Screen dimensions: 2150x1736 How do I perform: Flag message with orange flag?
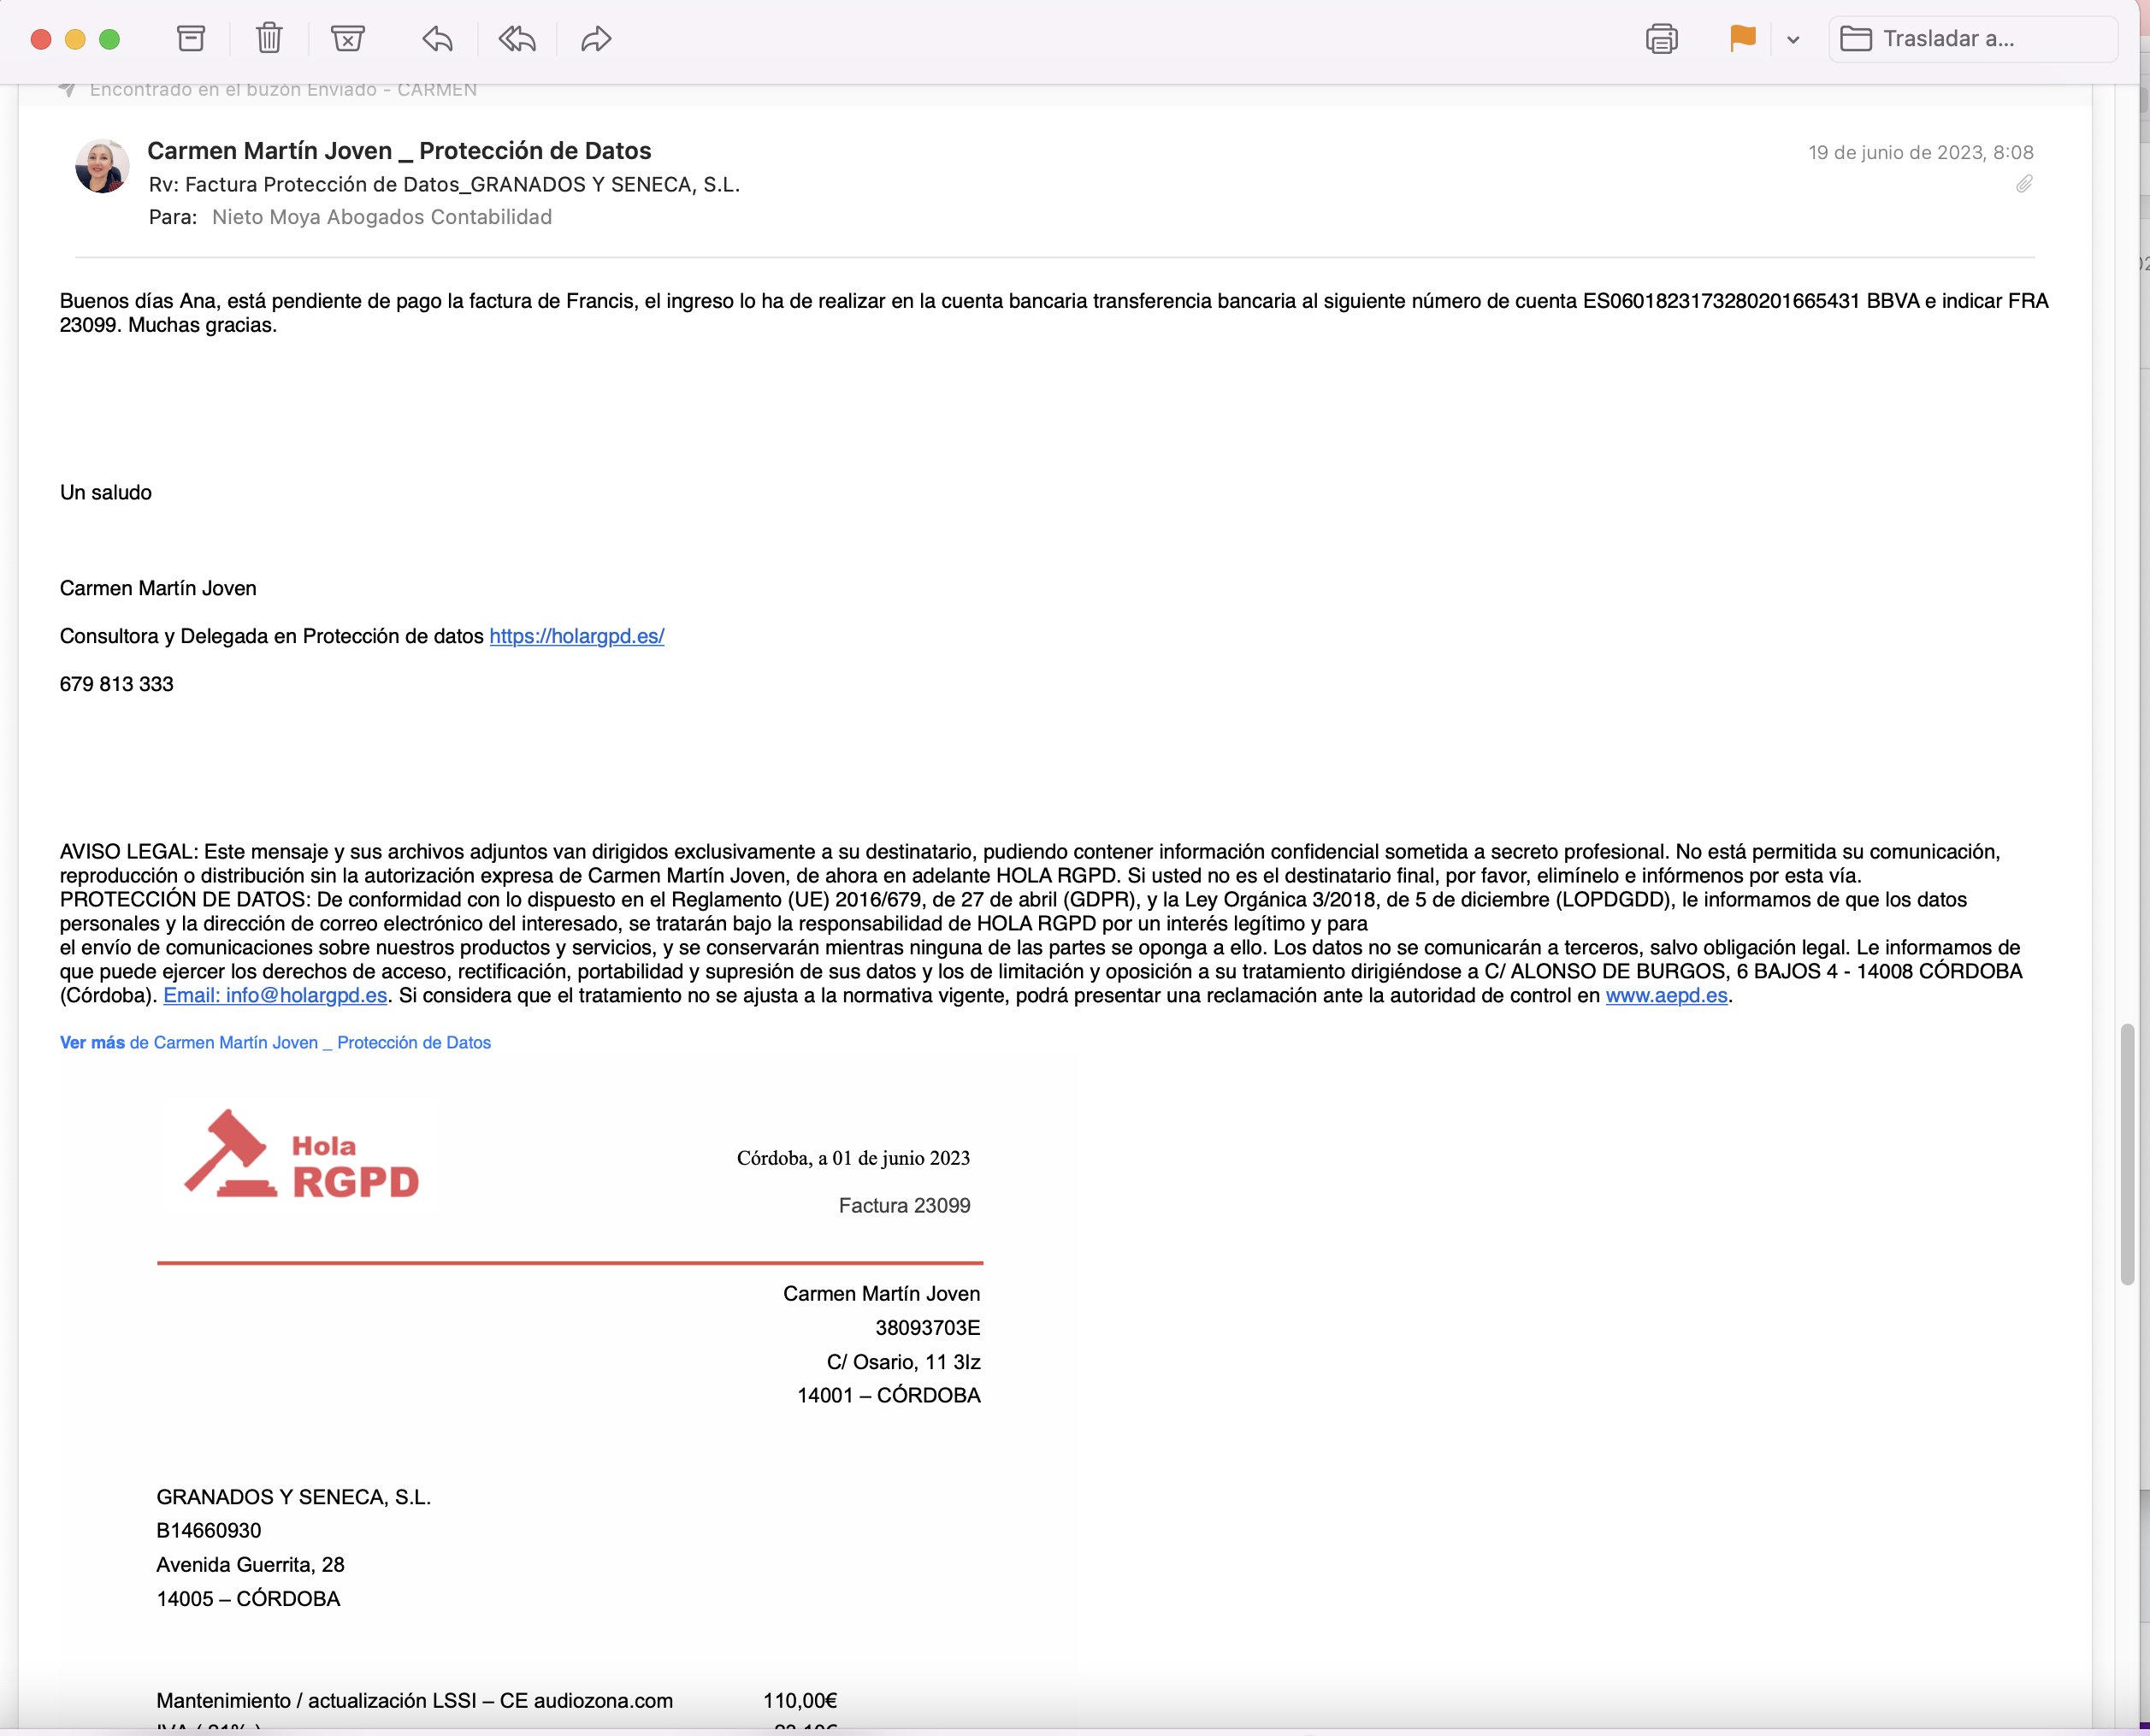click(x=1742, y=39)
